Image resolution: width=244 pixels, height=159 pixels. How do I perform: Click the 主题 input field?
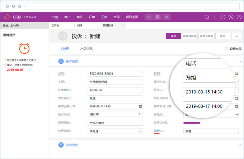pos(115,82)
